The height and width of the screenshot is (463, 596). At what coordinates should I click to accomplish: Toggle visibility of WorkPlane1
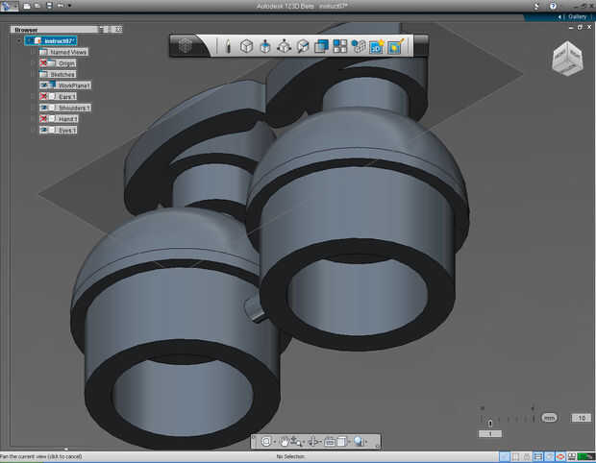pyautogui.click(x=43, y=85)
